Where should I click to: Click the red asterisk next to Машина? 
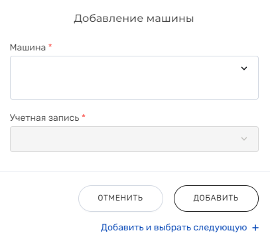click(x=50, y=46)
